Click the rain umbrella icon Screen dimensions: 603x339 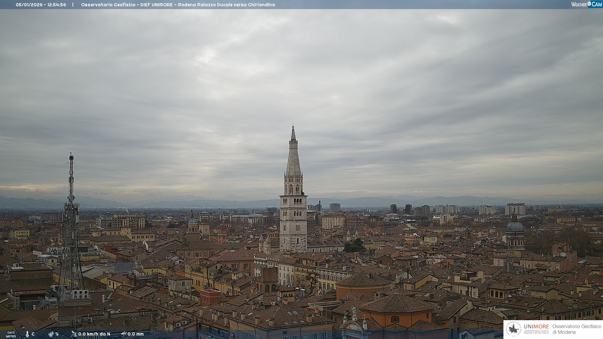click(x=123, y=334)
